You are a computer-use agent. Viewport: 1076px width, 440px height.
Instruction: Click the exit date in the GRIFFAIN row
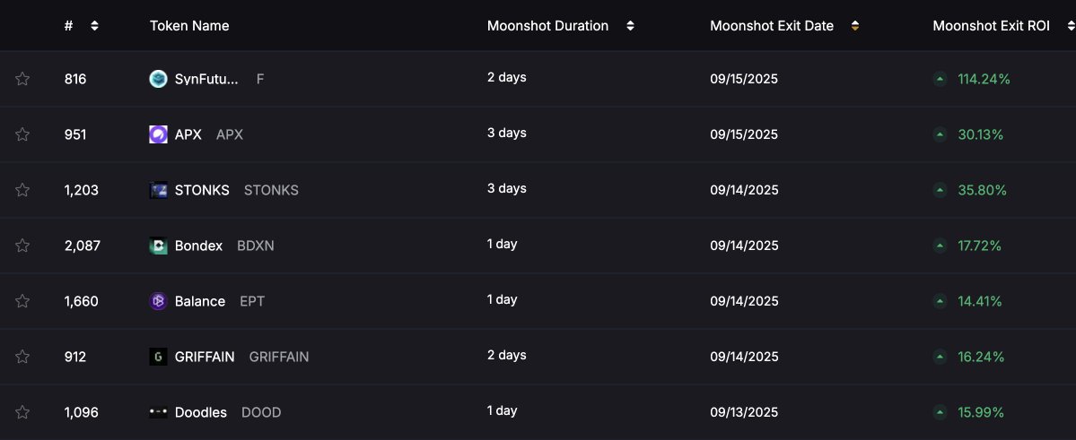point(744,357)
